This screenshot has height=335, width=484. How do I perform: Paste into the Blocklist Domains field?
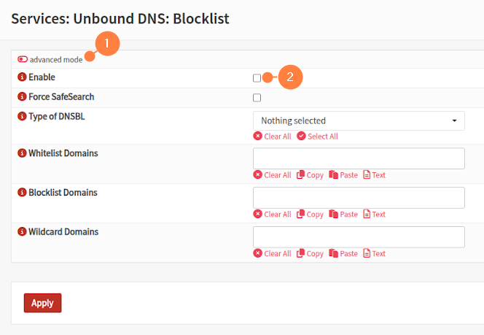pos(343,215)
